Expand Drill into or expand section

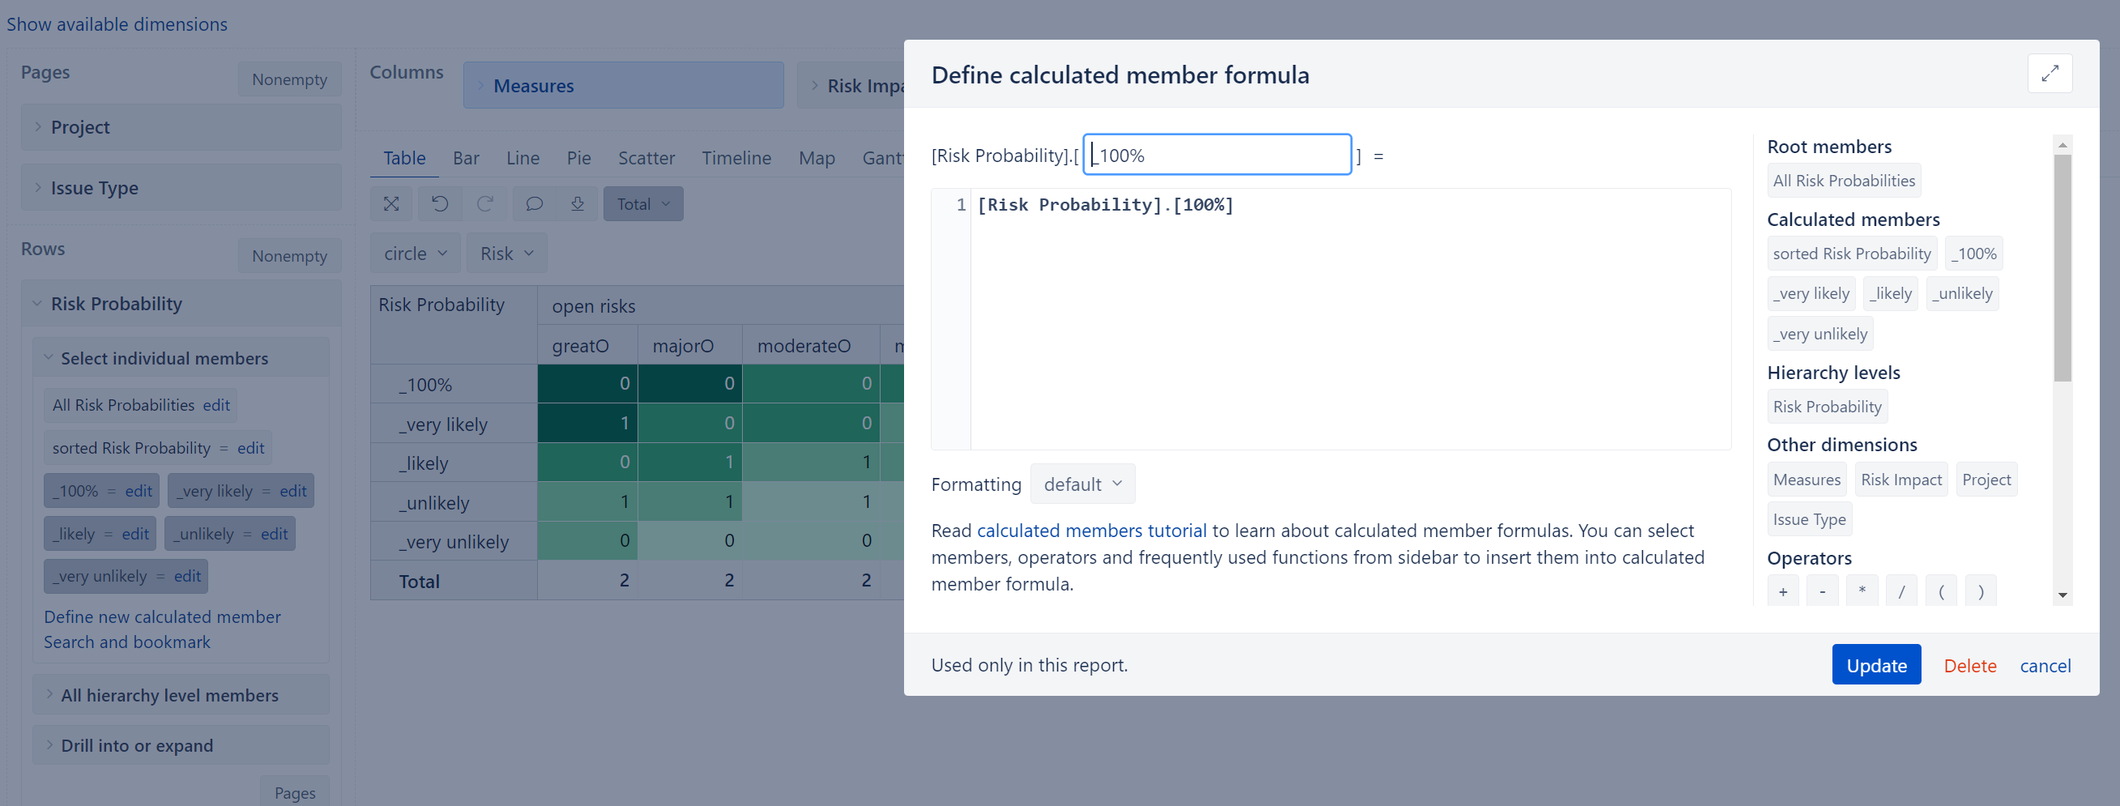click(180, 745)
